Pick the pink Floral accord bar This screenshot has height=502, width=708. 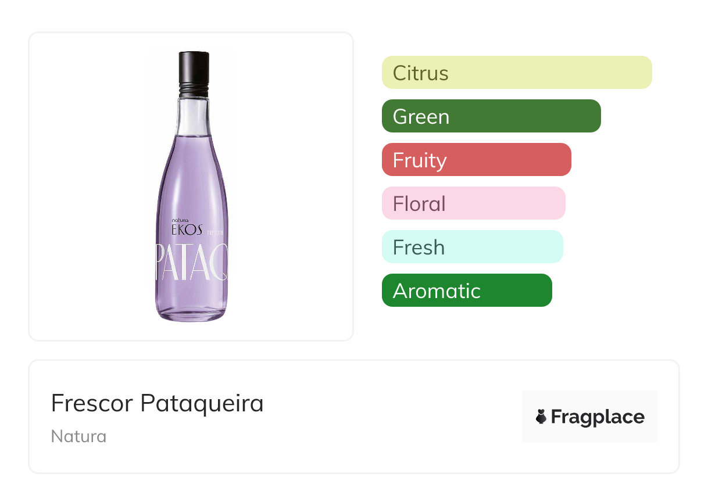click(x=473, y=203)
